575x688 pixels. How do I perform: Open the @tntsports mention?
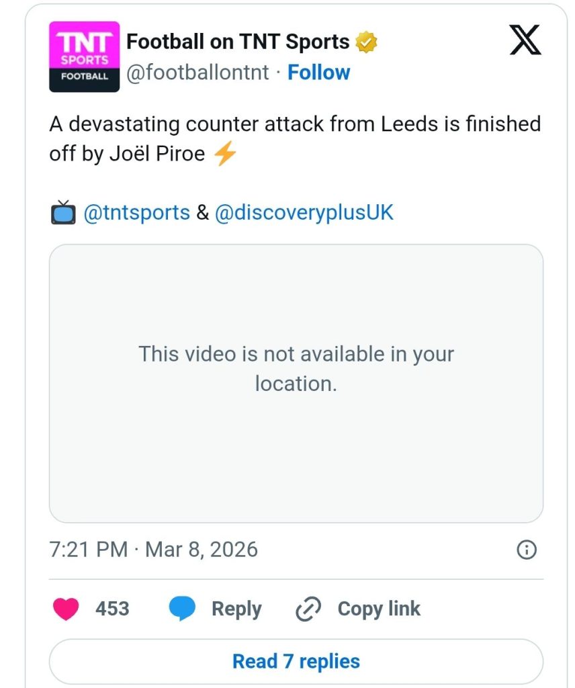137,213
